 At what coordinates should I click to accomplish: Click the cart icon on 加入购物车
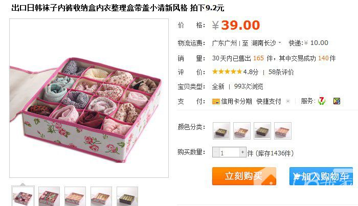point(296,176)
